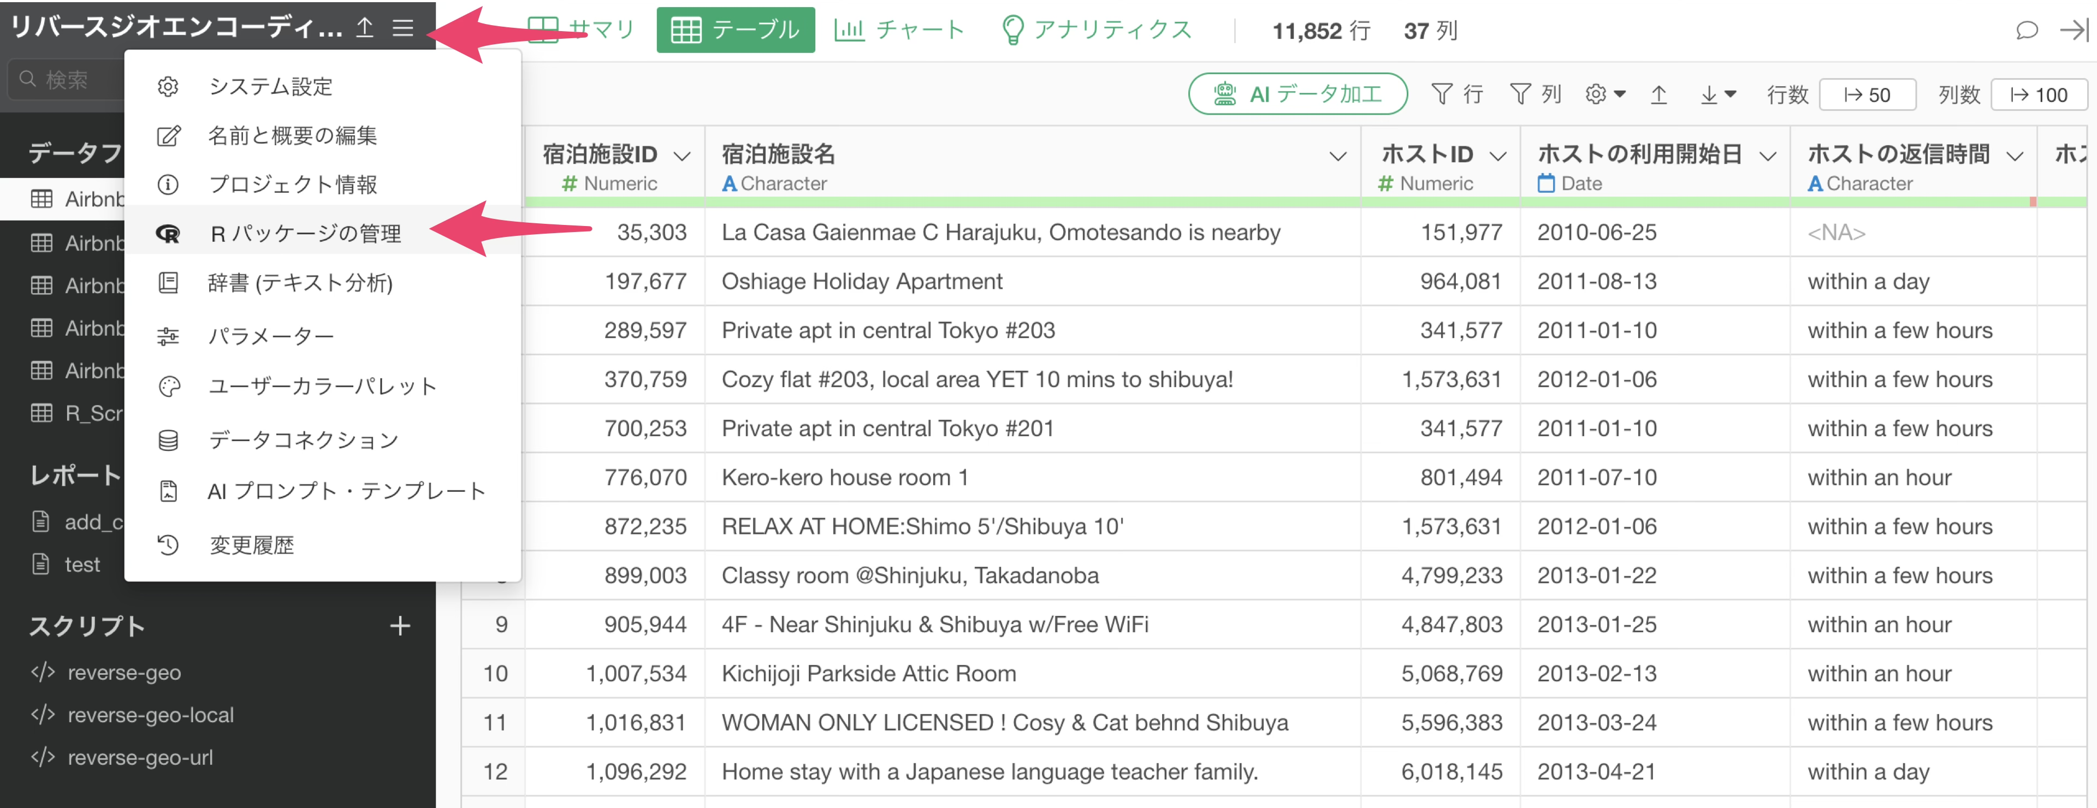
Task: Switch to the チャート tab
Action: (899, 30)
